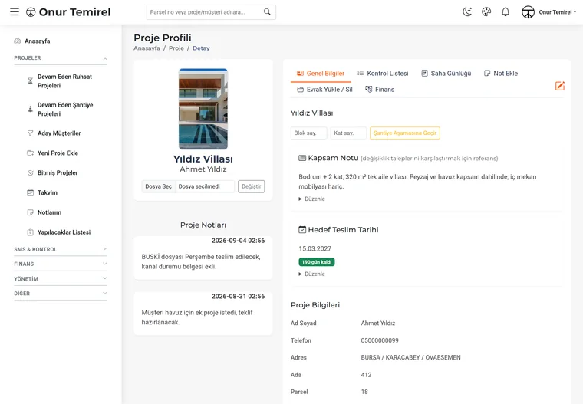Click the calendar icon beside Takvim
The image size is (583, 404).
point(31,192)
